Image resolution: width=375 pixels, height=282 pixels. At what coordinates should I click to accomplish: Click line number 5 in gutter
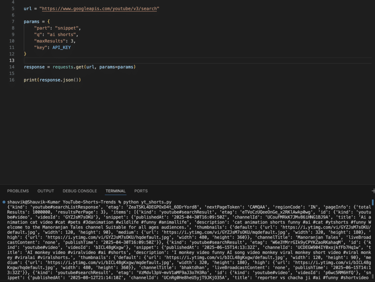pos(13,9)
